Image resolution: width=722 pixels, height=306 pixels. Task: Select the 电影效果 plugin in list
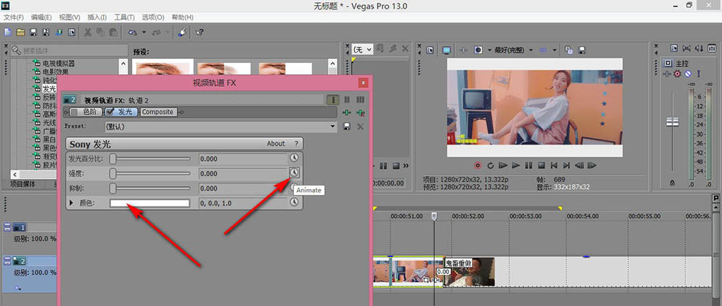pos(56,71)
